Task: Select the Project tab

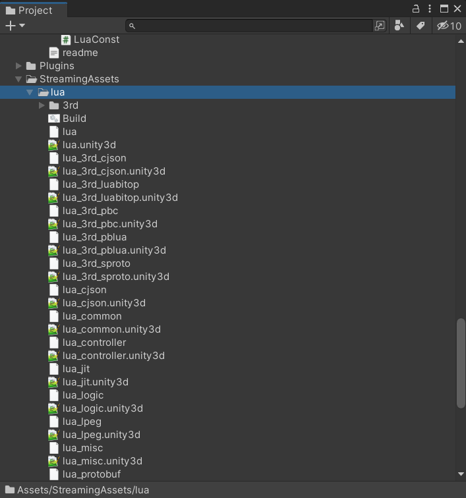Action: [x=34, y=10]
